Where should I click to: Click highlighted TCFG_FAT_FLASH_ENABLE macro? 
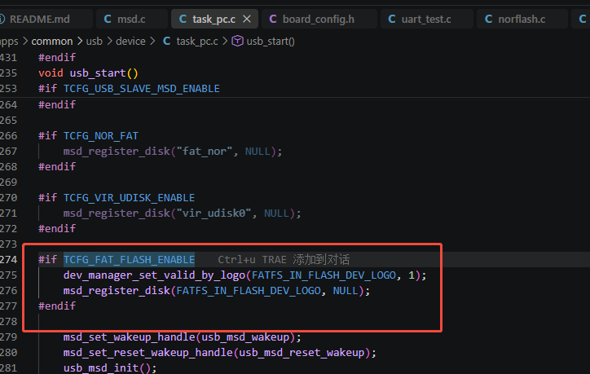point(129,260)
